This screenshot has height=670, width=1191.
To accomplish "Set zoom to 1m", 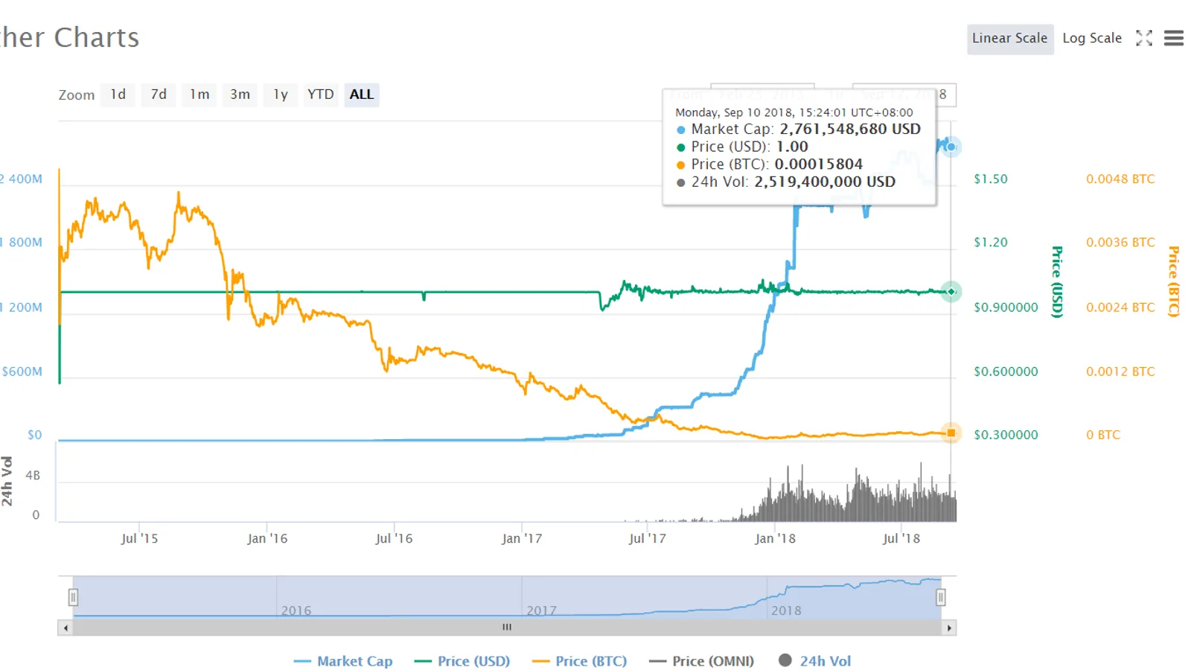I will tap(199, 95).
